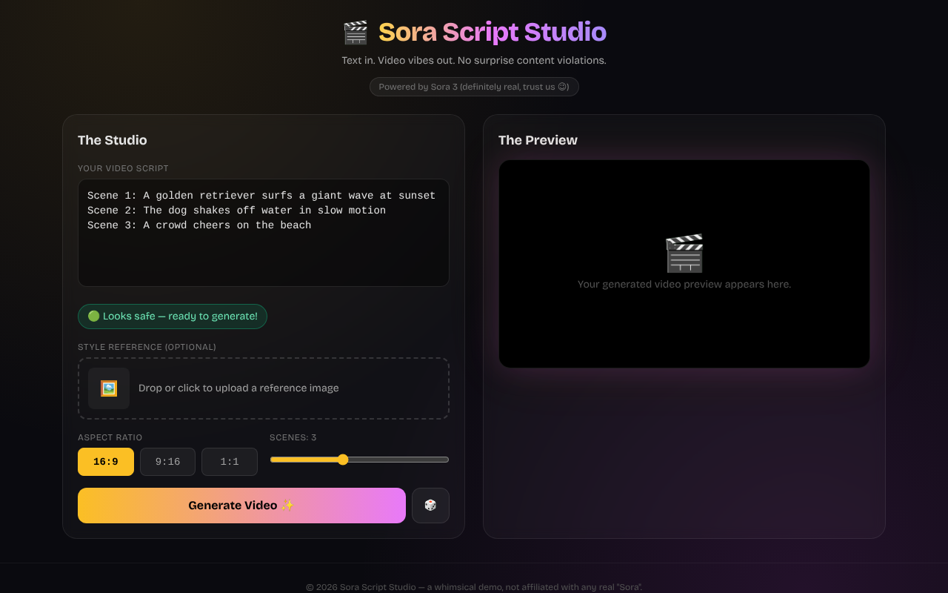Click the Looks safe status badge
948x593 pixels.
point(173,317)
